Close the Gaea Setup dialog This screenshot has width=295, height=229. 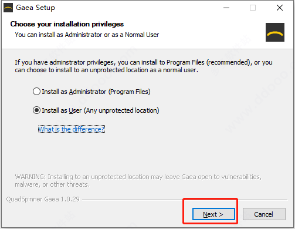point(280,8)
